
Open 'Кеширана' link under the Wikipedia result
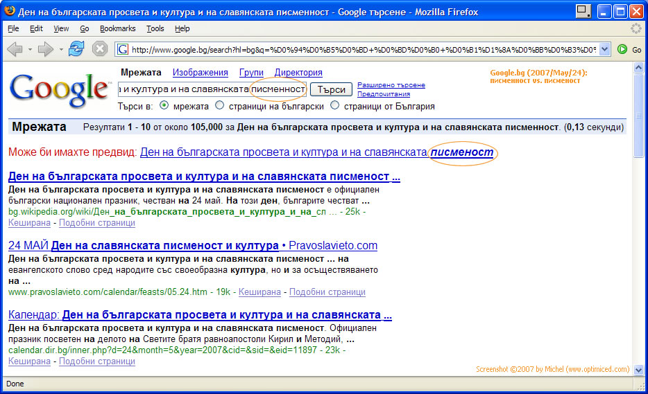click(x=29, y=223)
